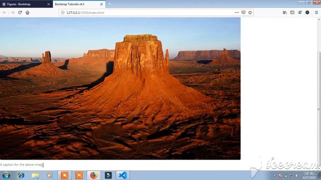Close the Bootstrap Tutorials v4.3 tab
The width and height of the screenshot is (321, 180).
click(x=101, y=4)
